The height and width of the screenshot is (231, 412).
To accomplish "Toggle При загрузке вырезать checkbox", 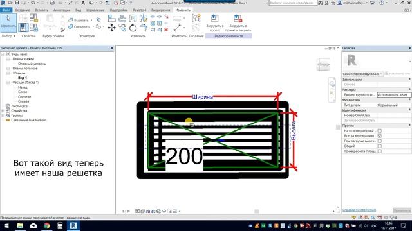I will (379, 141).
